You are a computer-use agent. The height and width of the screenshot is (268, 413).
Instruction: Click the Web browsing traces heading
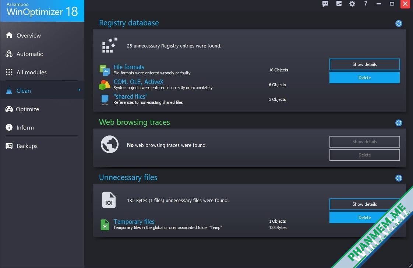(134, 122)
